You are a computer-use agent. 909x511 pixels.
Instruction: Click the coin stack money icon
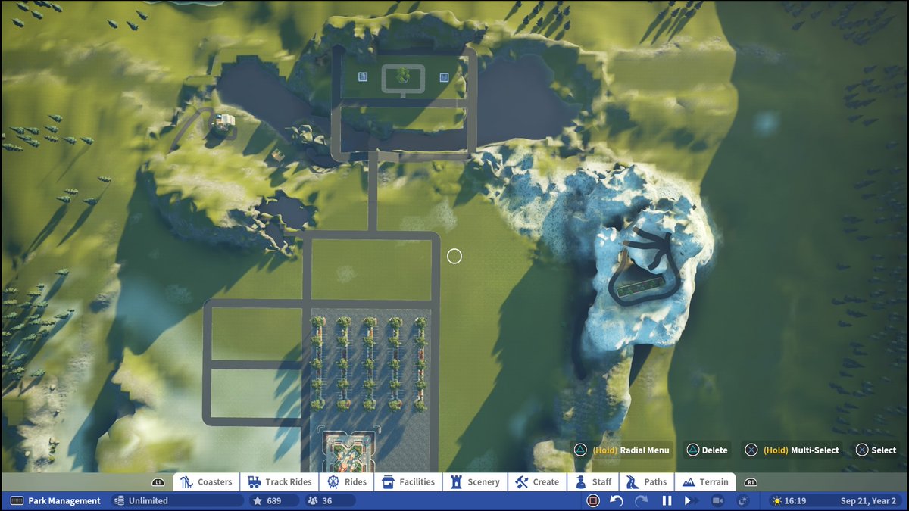point(118,500)
